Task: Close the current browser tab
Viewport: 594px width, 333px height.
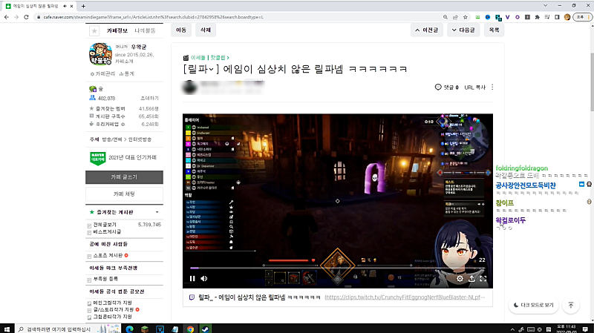Action: (x=71, y=6)
